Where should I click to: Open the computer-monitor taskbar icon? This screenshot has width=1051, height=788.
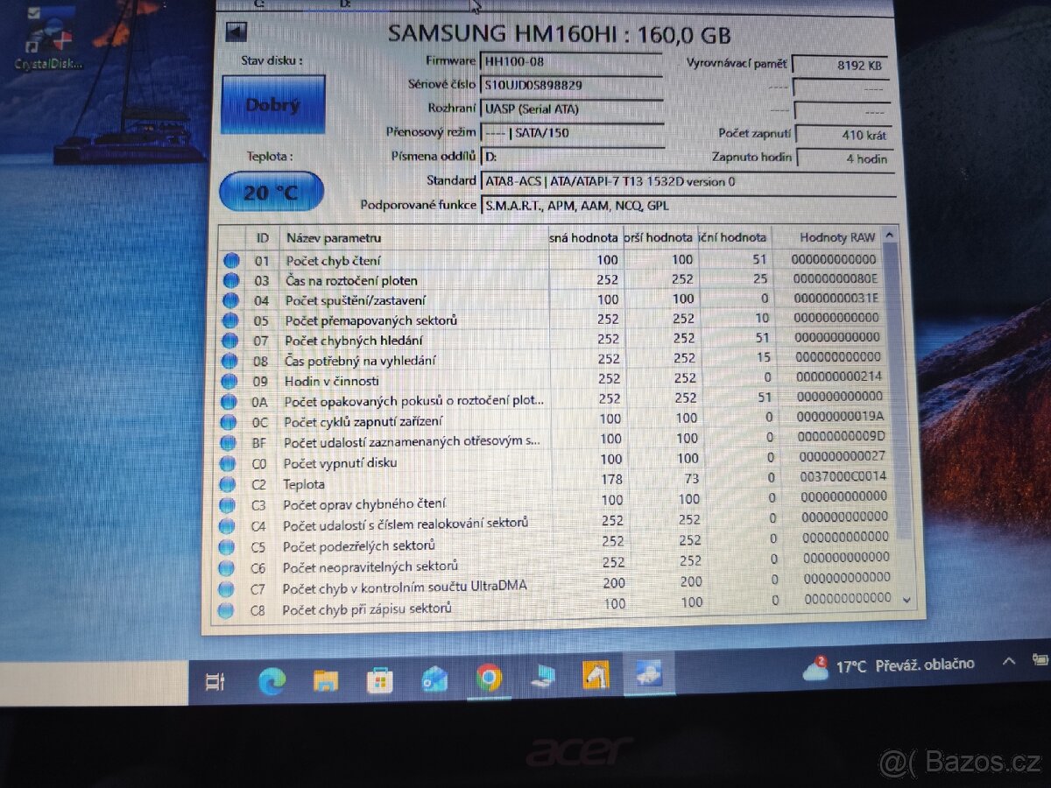(543, 677)
